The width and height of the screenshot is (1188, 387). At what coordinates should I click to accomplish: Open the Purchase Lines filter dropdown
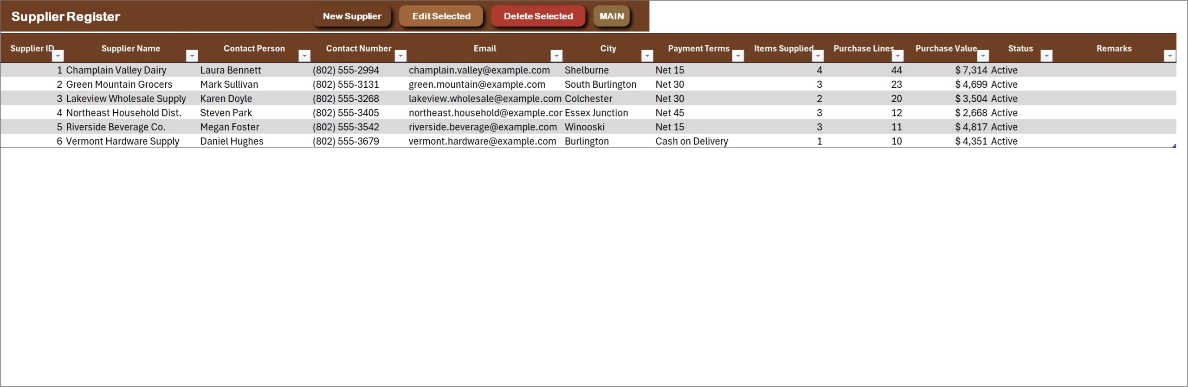coord(898,56)
